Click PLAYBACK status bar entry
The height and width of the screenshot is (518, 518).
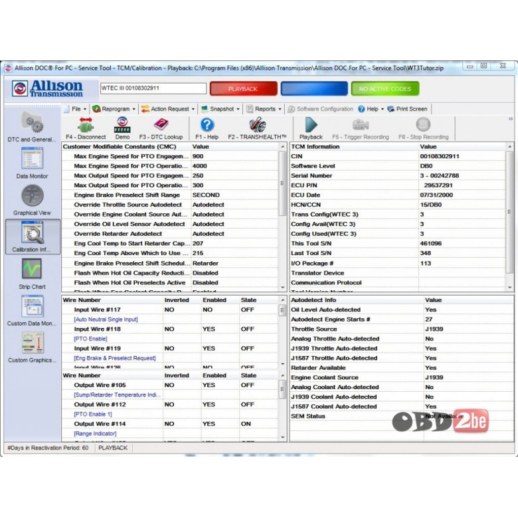(x=113, y=448)
